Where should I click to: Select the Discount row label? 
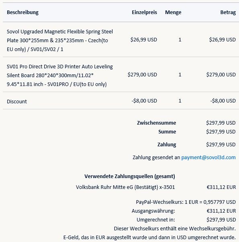17,101
